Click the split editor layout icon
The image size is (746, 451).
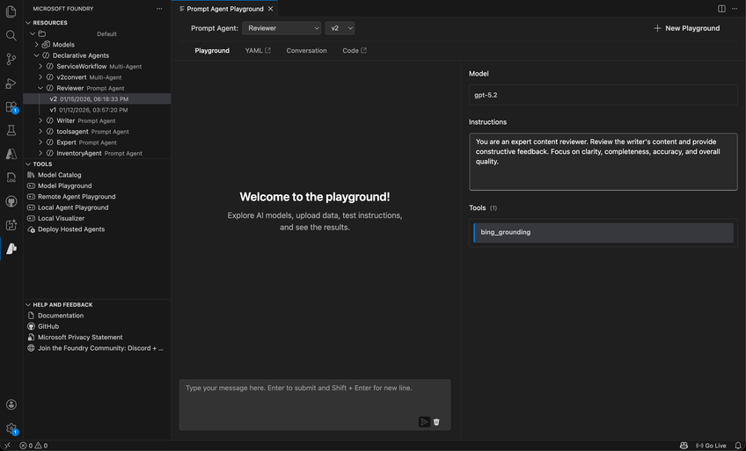click(x=721, y=9)
